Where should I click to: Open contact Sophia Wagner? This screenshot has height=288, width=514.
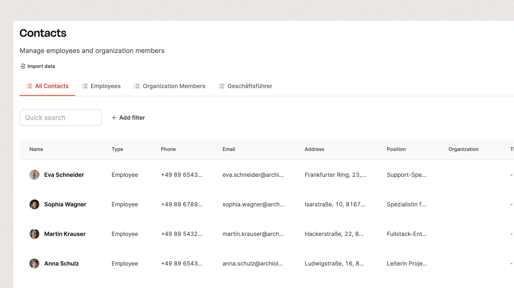point(65,204)
